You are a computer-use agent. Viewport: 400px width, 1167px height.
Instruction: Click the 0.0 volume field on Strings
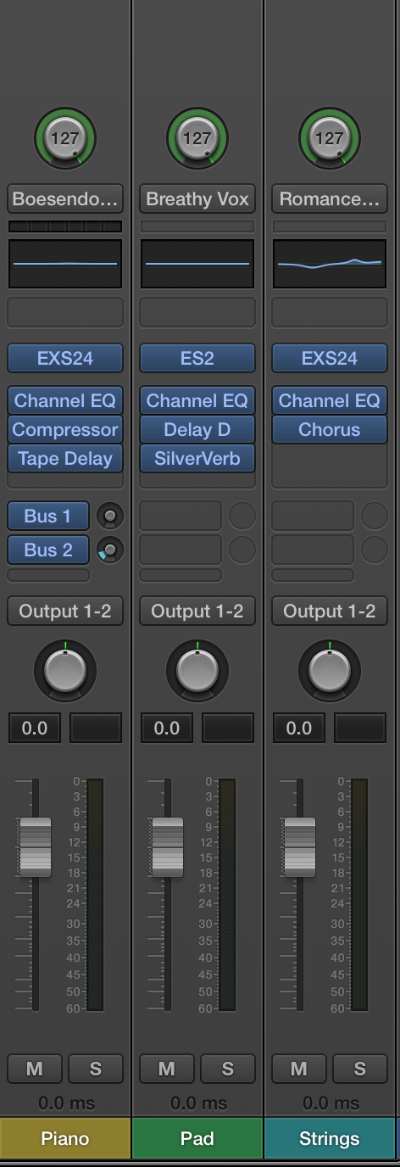coord(299,728)
